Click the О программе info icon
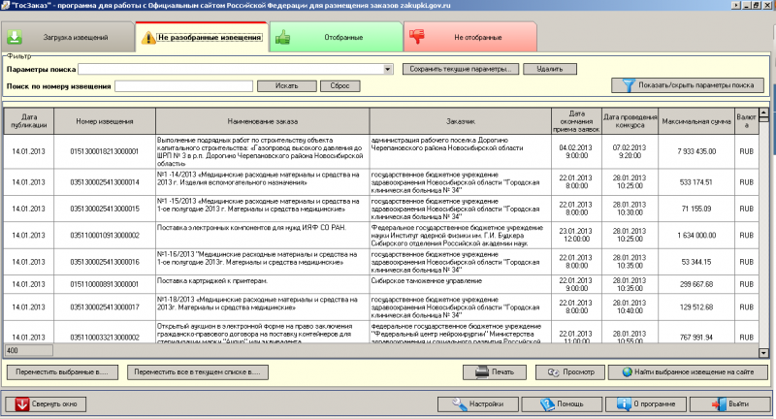This screenshot has height=419, width=776. pyautogui.click(x=624, y=404)
